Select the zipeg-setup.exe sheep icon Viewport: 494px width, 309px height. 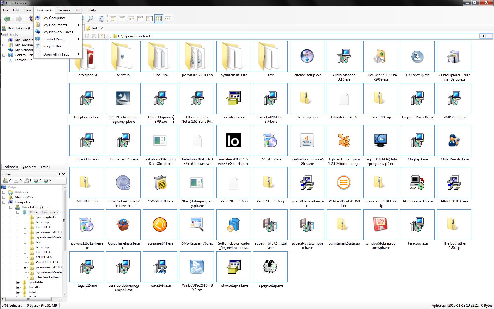(270, 267)
